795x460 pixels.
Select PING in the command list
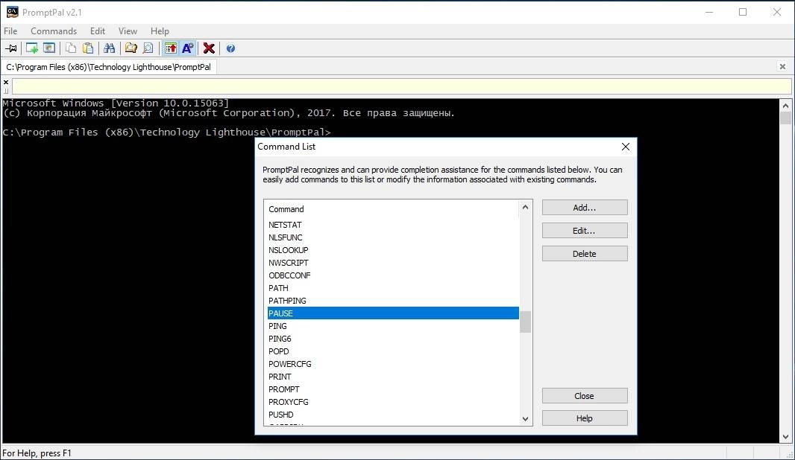click(x=393, y=326)
